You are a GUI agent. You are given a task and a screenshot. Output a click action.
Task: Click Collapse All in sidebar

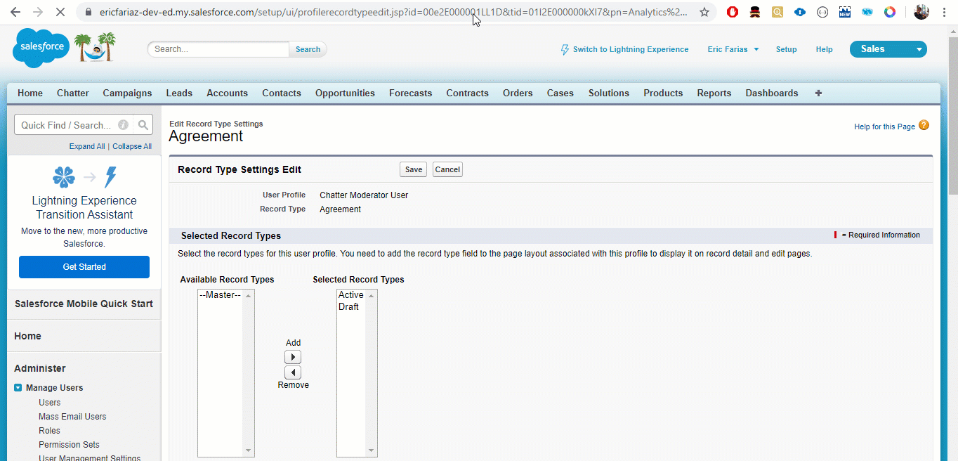(132, 146)
